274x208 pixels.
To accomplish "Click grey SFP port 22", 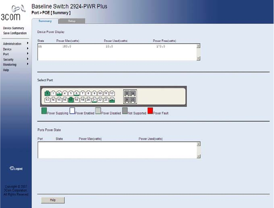I will coord(127,94).
